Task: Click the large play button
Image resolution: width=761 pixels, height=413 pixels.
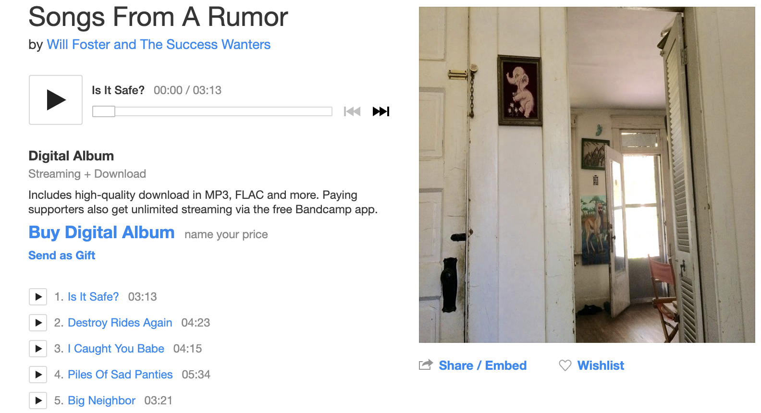Action: tap(56, 100)
